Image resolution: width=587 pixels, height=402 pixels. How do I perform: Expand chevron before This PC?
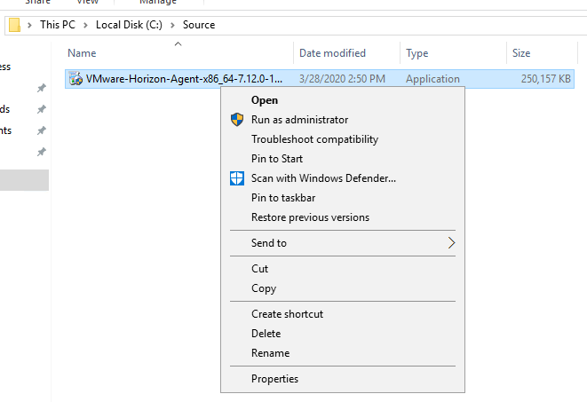pyautogui.click(x=29, y=25)
